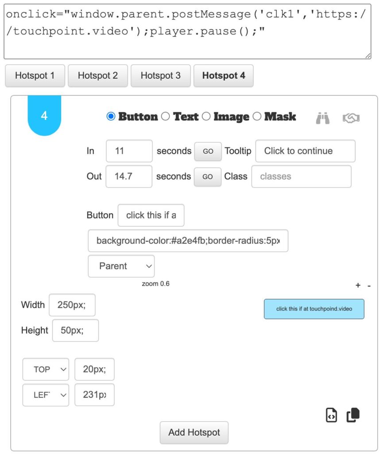Click the copy hotspot icon

click(353, 415)
